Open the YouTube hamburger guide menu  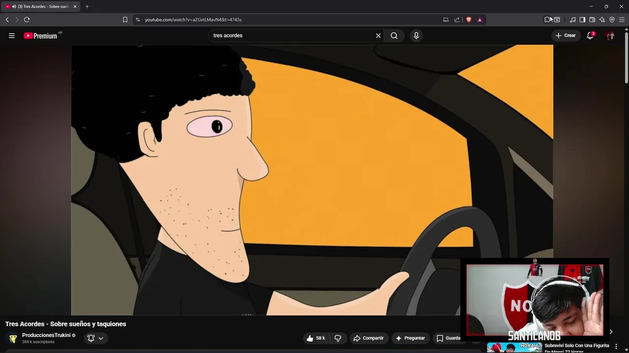(12, 35)
